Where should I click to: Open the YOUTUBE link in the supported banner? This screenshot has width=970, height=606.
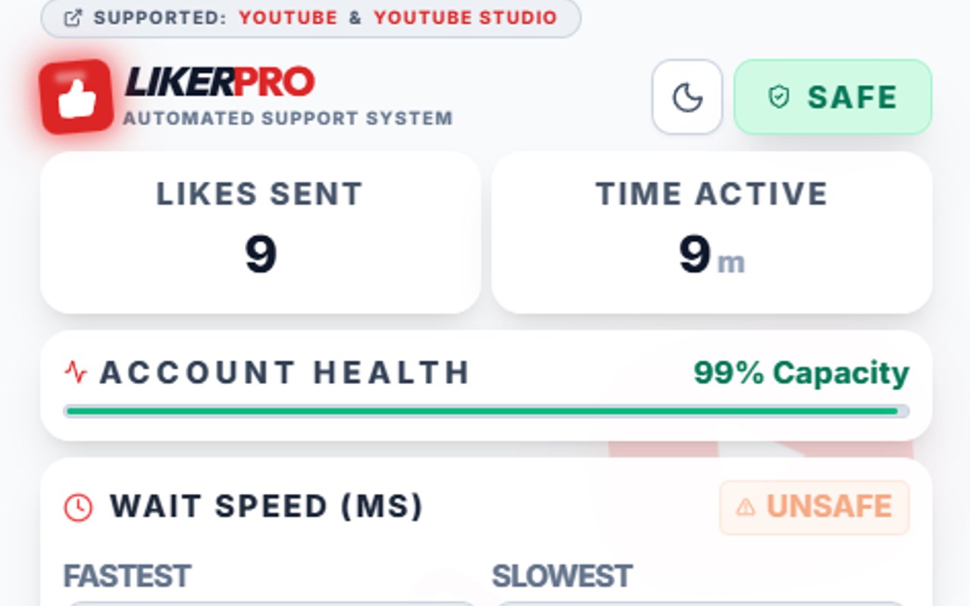(288, 18)
